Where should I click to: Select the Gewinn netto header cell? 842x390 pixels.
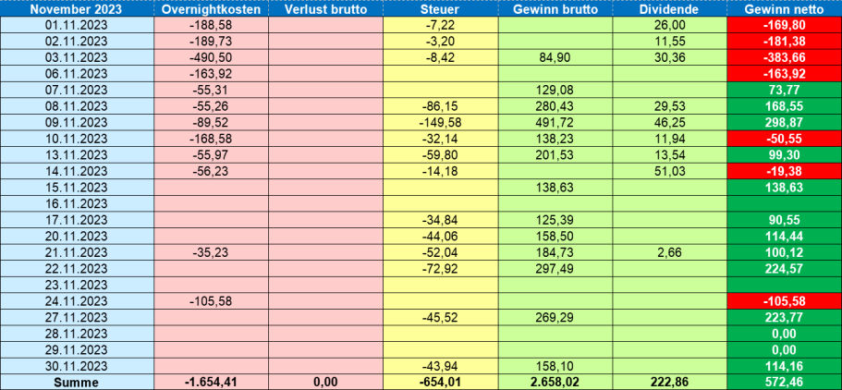coord(784,9)
